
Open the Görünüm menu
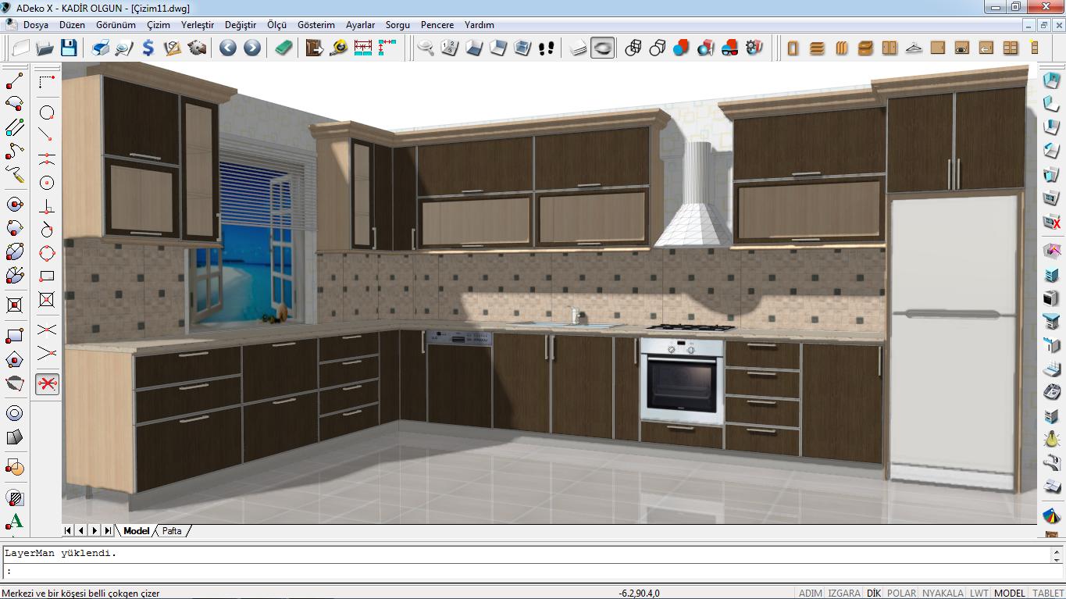coord(116,25)
